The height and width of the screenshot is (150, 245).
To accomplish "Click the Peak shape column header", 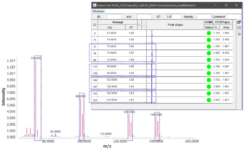I will [x=175, y=25].
